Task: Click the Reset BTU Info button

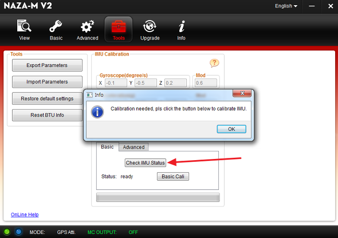Action: pyautogui.click(x=47, y=115)
